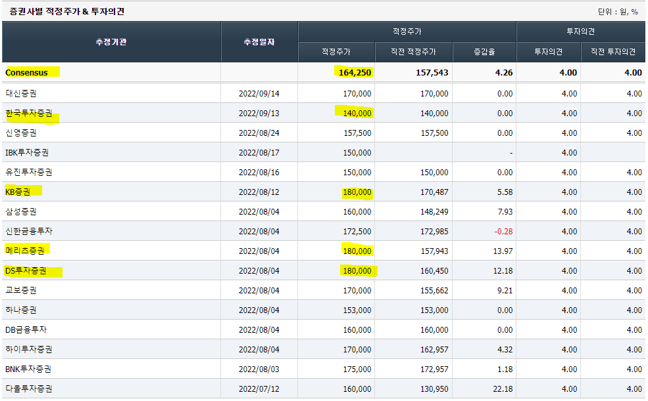Click the change rate 13.97
The height and width of the screenshot is (401, 648).
(x=503, y=251)
